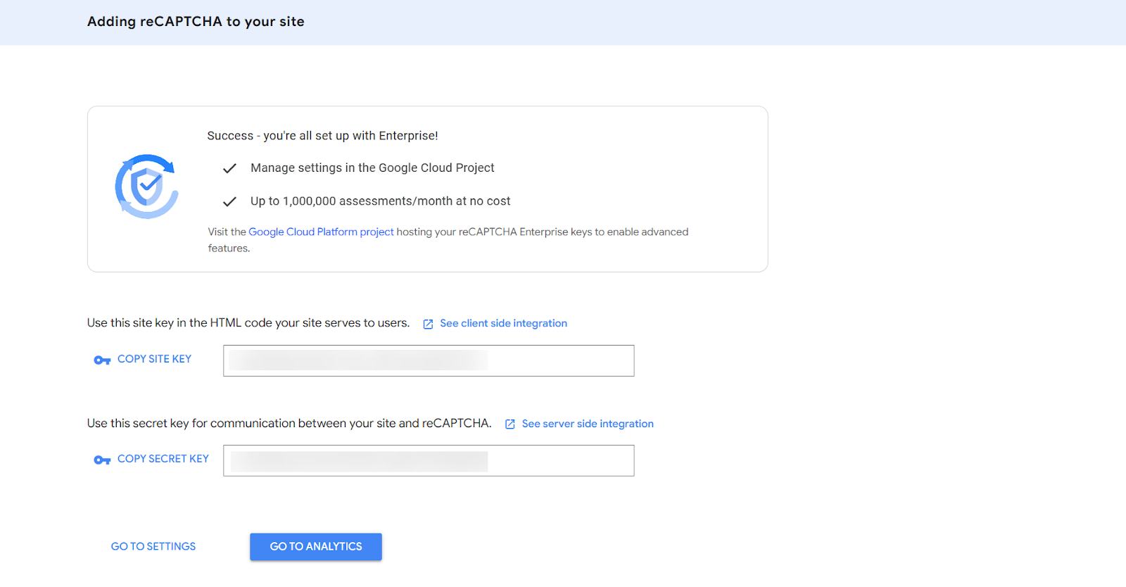Click the external-link icon before client side integration
Image resolution: width=1126 pixels, height=587 pixels.
click(428, 324)
